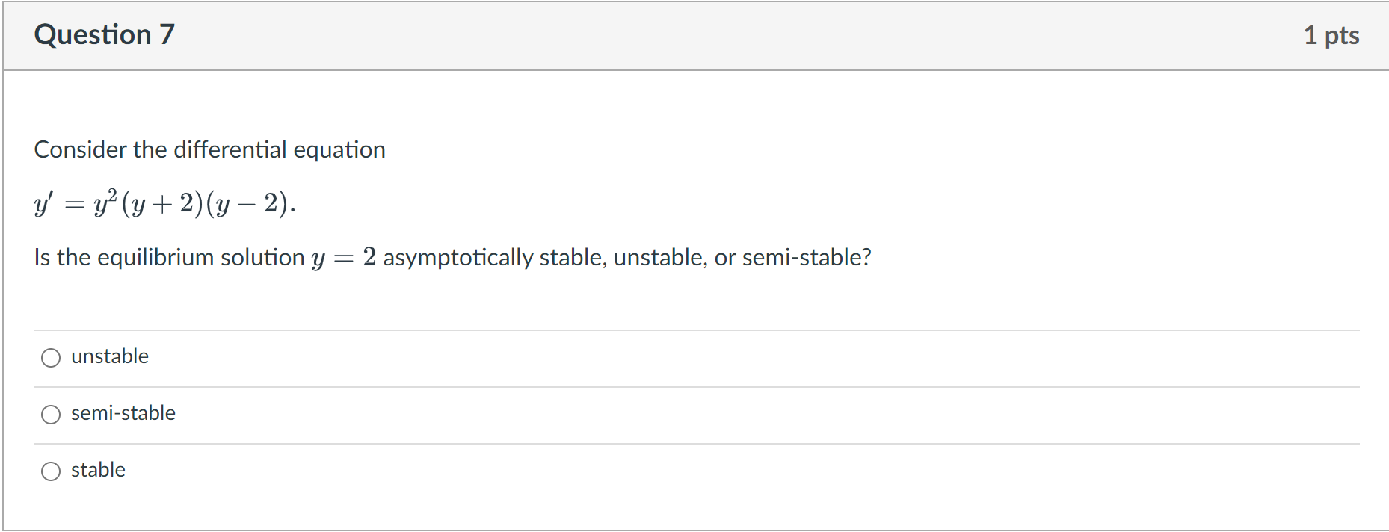This screenshot has height=532, width=1389.
Task: Click the unstable option label
Action: coord(110,356)
